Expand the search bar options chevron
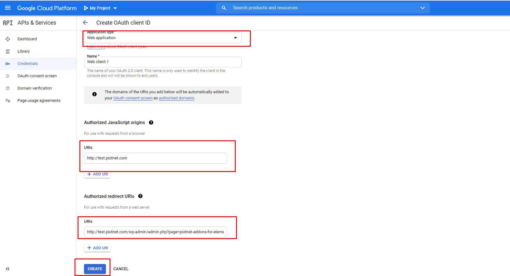The width and height of the screenshot is (510, 276). point(422,8)
